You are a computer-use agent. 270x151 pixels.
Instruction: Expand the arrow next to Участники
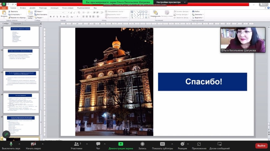(87, 144)
